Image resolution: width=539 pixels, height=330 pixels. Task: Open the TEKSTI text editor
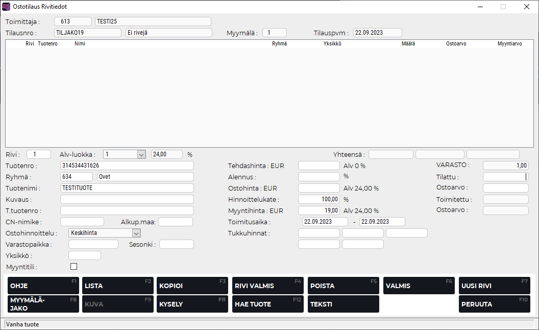pos(343,304)
